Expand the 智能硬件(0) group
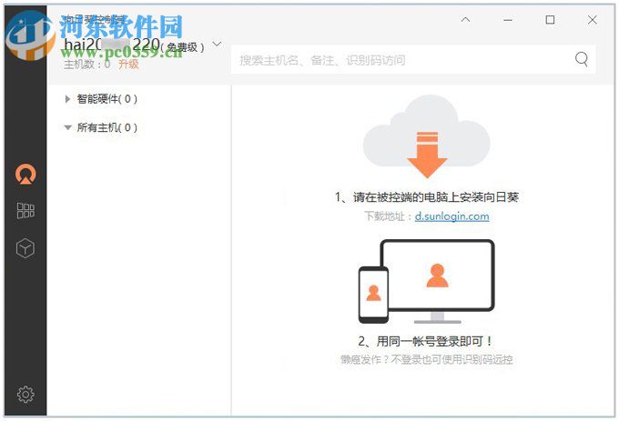 point(67,99)
